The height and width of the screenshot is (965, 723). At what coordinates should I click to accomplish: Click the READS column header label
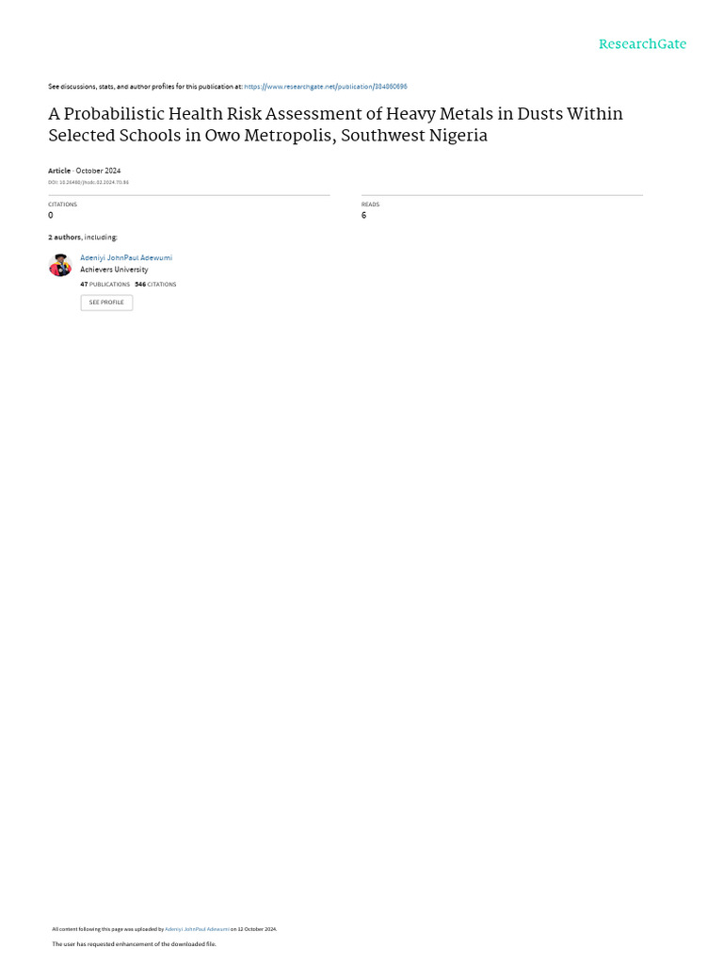(x=370, y=204)
